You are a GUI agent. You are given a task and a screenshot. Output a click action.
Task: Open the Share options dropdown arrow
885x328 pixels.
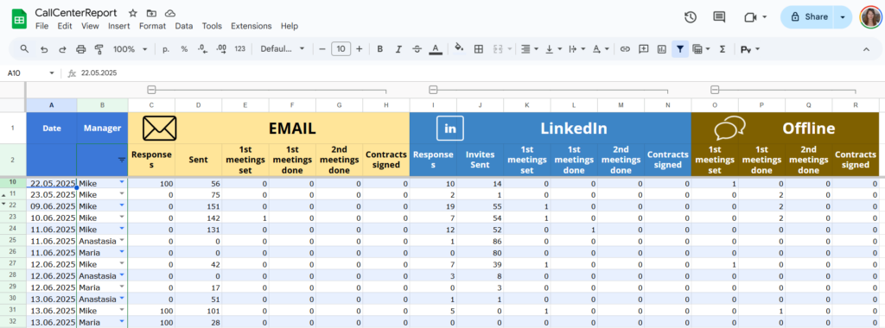(842, 17)
